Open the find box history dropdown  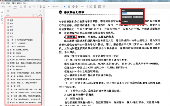coord(142,13)
